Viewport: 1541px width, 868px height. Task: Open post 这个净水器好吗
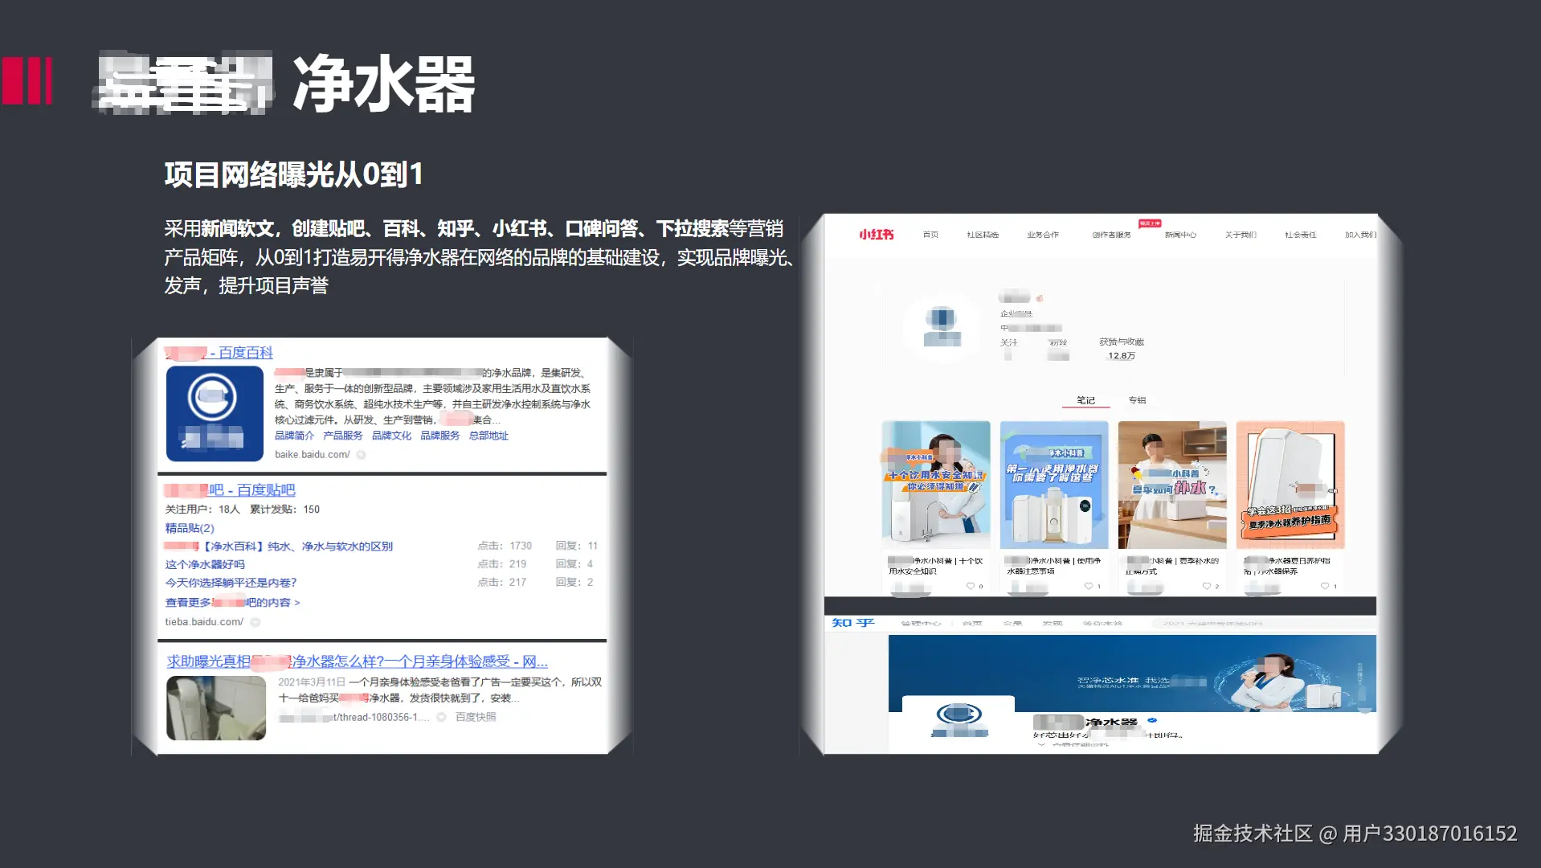[205, 564]
